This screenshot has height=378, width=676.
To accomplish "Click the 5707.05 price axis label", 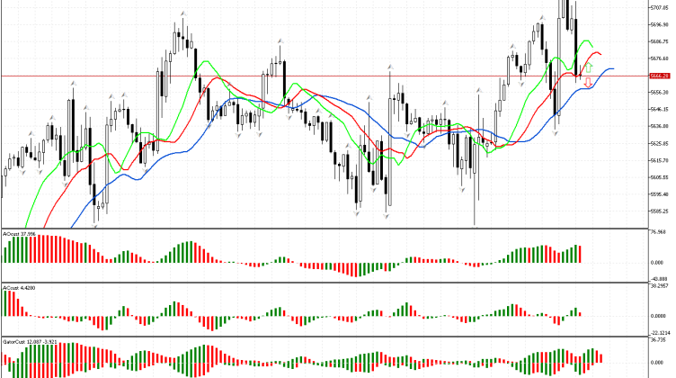I will [x=659, y=8].
